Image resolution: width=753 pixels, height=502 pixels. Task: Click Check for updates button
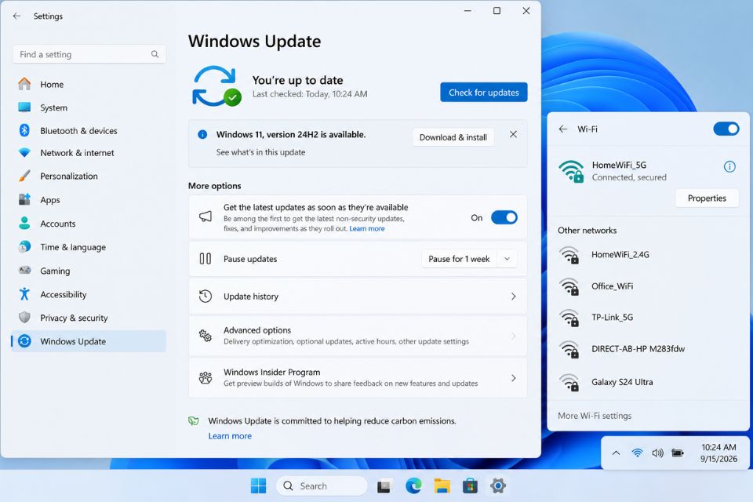click(484, 93)
